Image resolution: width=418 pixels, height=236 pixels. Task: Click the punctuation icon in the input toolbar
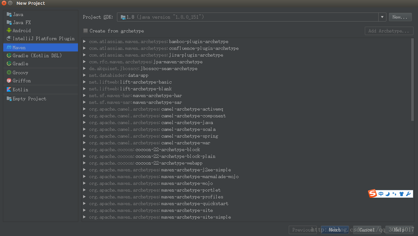(394, 194)
